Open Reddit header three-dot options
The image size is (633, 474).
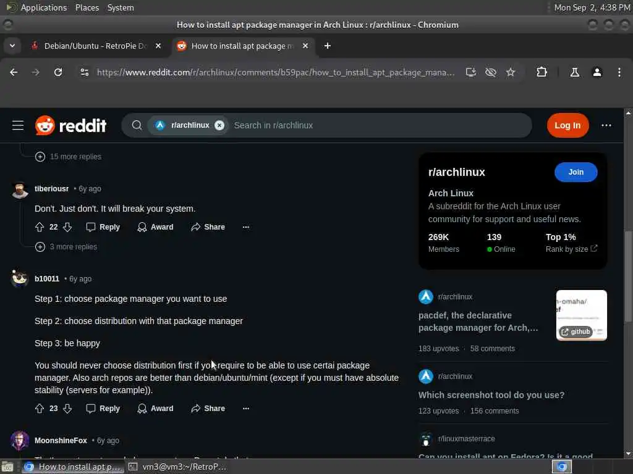(x=606, y=125)
